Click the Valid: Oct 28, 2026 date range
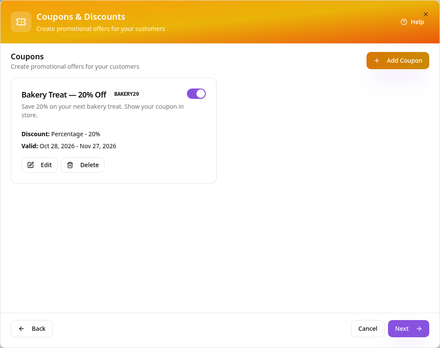Screen dimensions: 440x348 point(69,146)
